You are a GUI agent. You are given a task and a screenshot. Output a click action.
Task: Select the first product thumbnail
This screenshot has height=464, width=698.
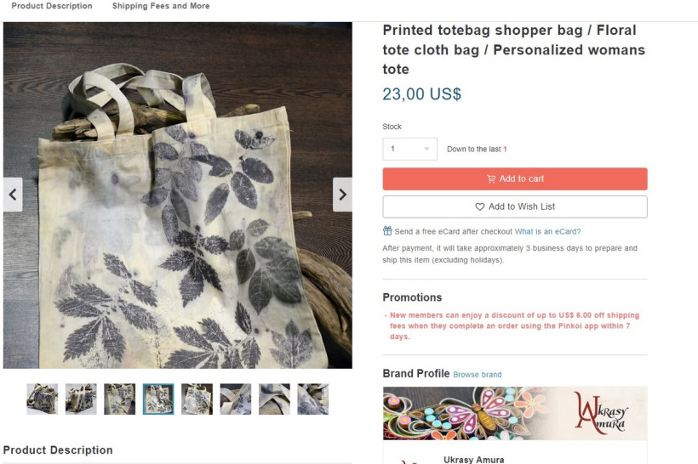42,399
